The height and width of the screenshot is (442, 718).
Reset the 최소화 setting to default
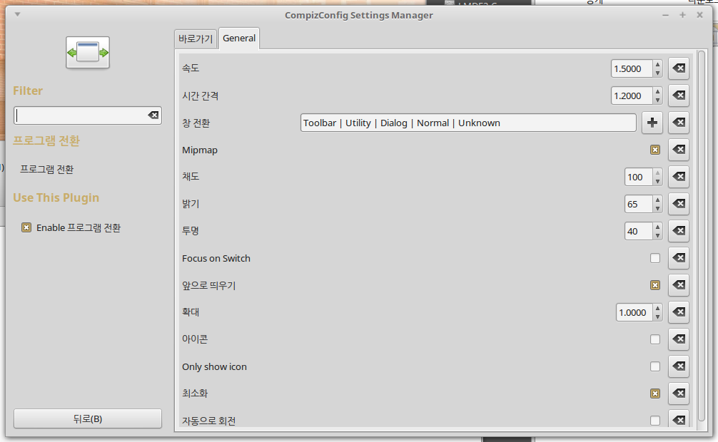(x=679, y=393)
